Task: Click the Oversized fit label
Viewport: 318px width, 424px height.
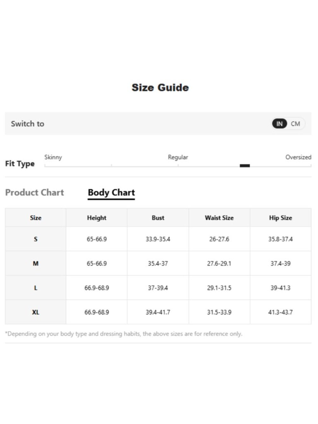Action: tap(298, 157)
